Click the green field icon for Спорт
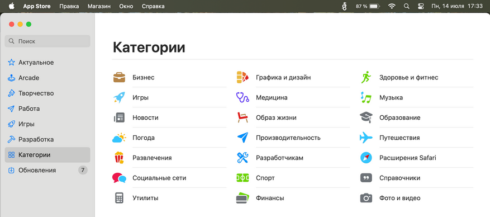This screenshot has height=217, width=490. coord(242,178)
